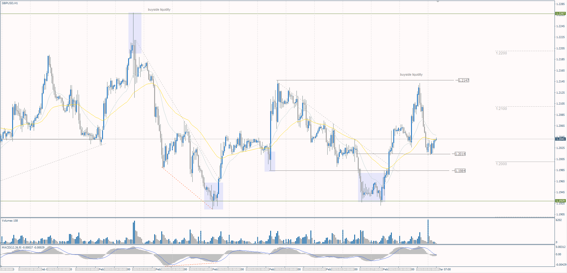Select the 1.2100 round-number level label
The height and width of the screenshot is (273, 567).
coord(501,109)
